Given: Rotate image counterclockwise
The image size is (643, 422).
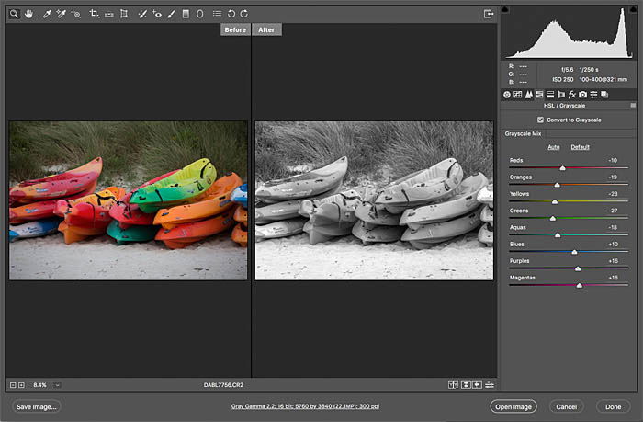Looking at the screenshot, I should 231,14.
